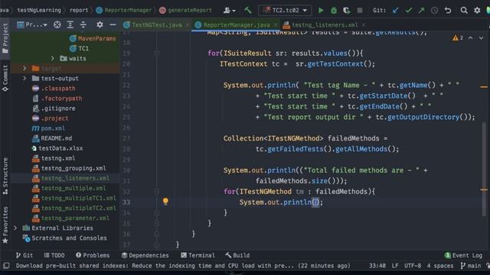Open TODO tool window
Viewport: 490px width, 275px height.
[x=54, y=255]
